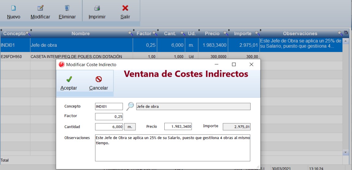Viewport: 352px width, 170px height.
Task: Sort by the Importe column header
Action: point(243,34)
